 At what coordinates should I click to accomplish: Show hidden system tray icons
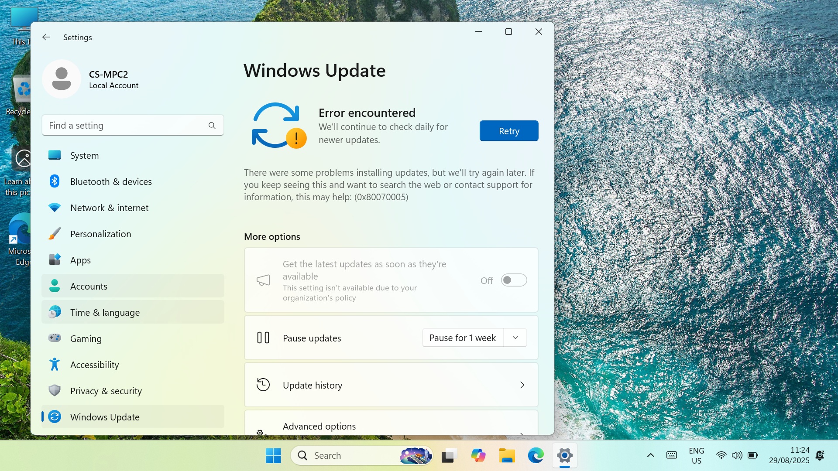[650, 455]
